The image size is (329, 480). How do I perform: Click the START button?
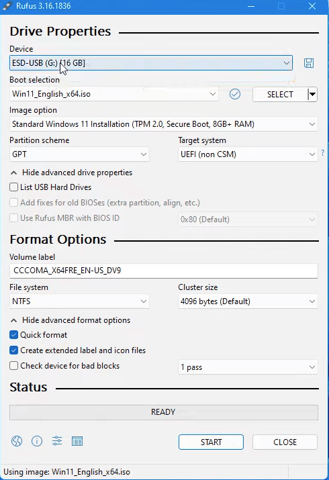click(211, 442)
